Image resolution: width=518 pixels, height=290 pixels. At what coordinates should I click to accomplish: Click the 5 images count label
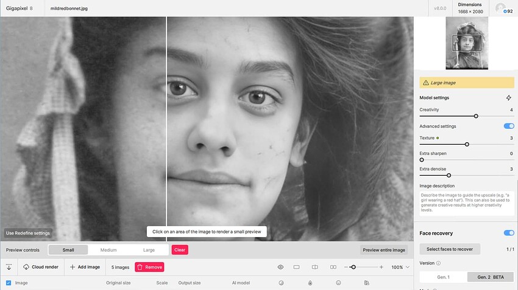(x=120, y=268)
